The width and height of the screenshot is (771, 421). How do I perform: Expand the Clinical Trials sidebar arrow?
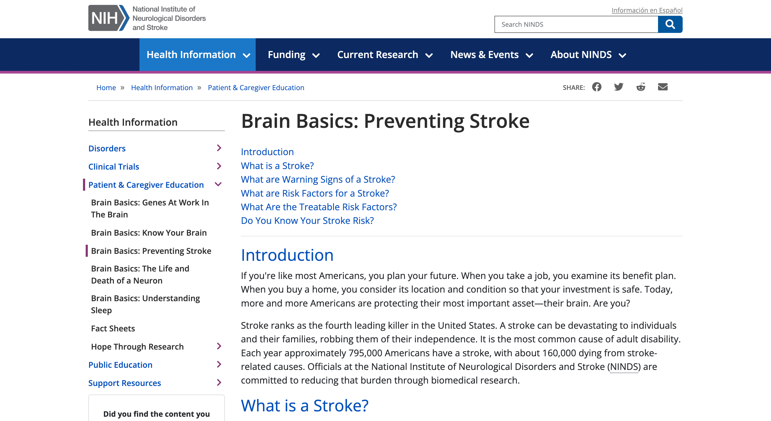[219, 166]
